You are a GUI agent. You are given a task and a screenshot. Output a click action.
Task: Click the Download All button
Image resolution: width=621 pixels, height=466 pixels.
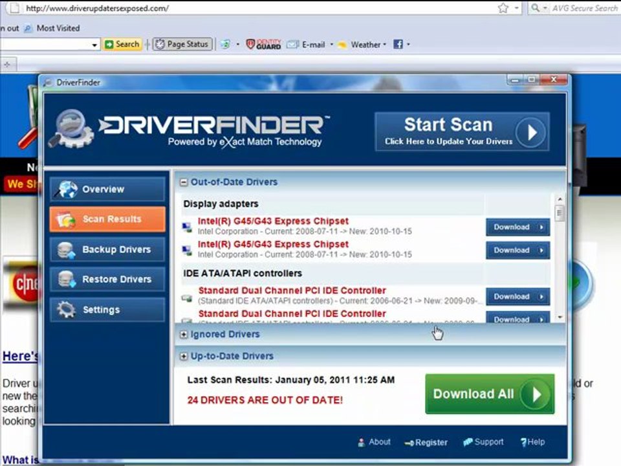click(x=490, y=394)
